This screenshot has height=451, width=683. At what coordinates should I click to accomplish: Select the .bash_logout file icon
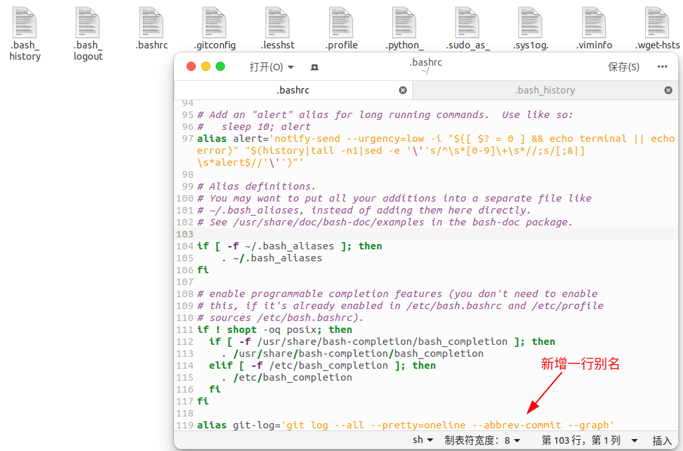(88, 23)
